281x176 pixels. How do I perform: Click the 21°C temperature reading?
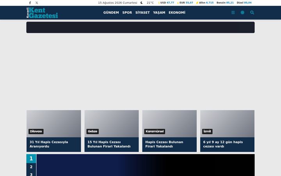[x=150, y=3]
